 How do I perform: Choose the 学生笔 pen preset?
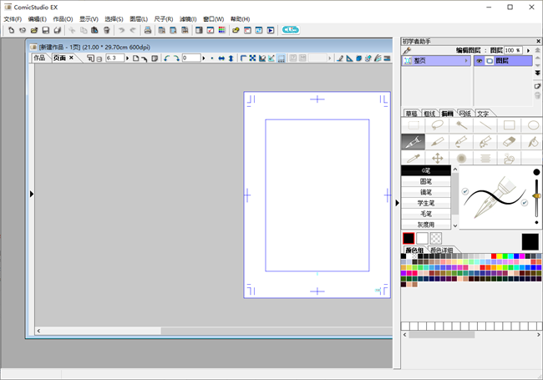426,203
